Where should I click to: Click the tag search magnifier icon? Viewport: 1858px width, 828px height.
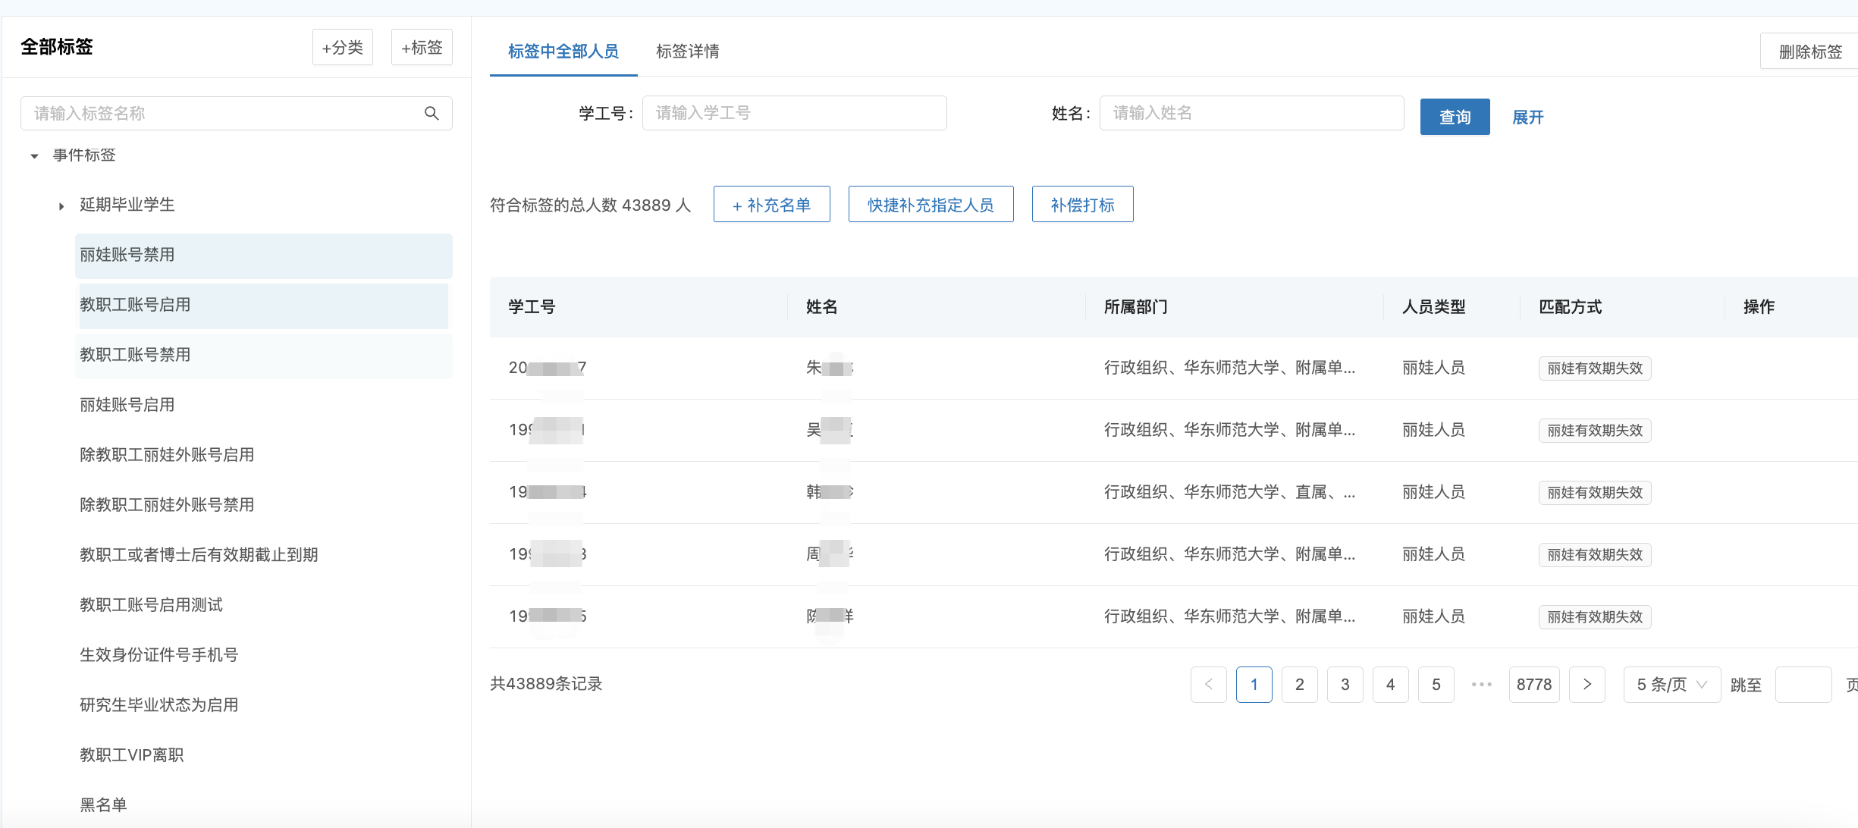pos(432,114)
